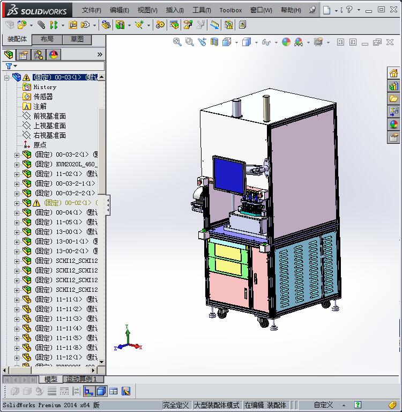Click Previous View icon
Viewport: 402px width, 412px height.
tap(202, 42)
